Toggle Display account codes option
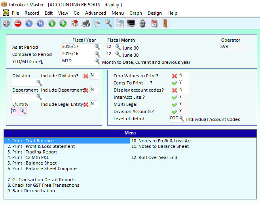 coord(175,90)
